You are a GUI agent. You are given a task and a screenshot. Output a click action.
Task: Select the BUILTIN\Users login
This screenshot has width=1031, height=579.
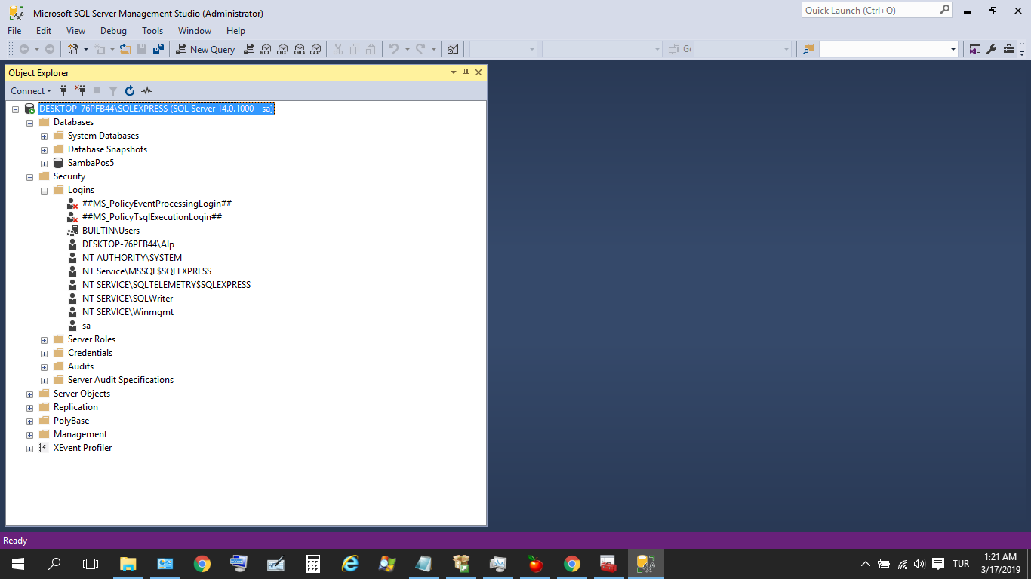tap(111, 231)
